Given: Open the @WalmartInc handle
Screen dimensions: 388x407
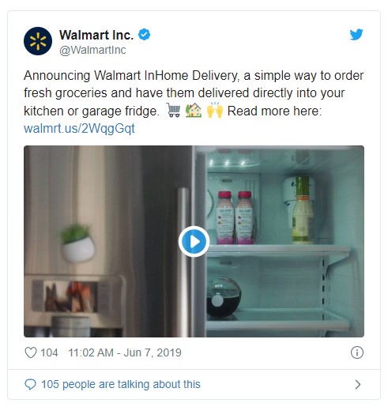Looking at the screenshot, I should point(92,50).
